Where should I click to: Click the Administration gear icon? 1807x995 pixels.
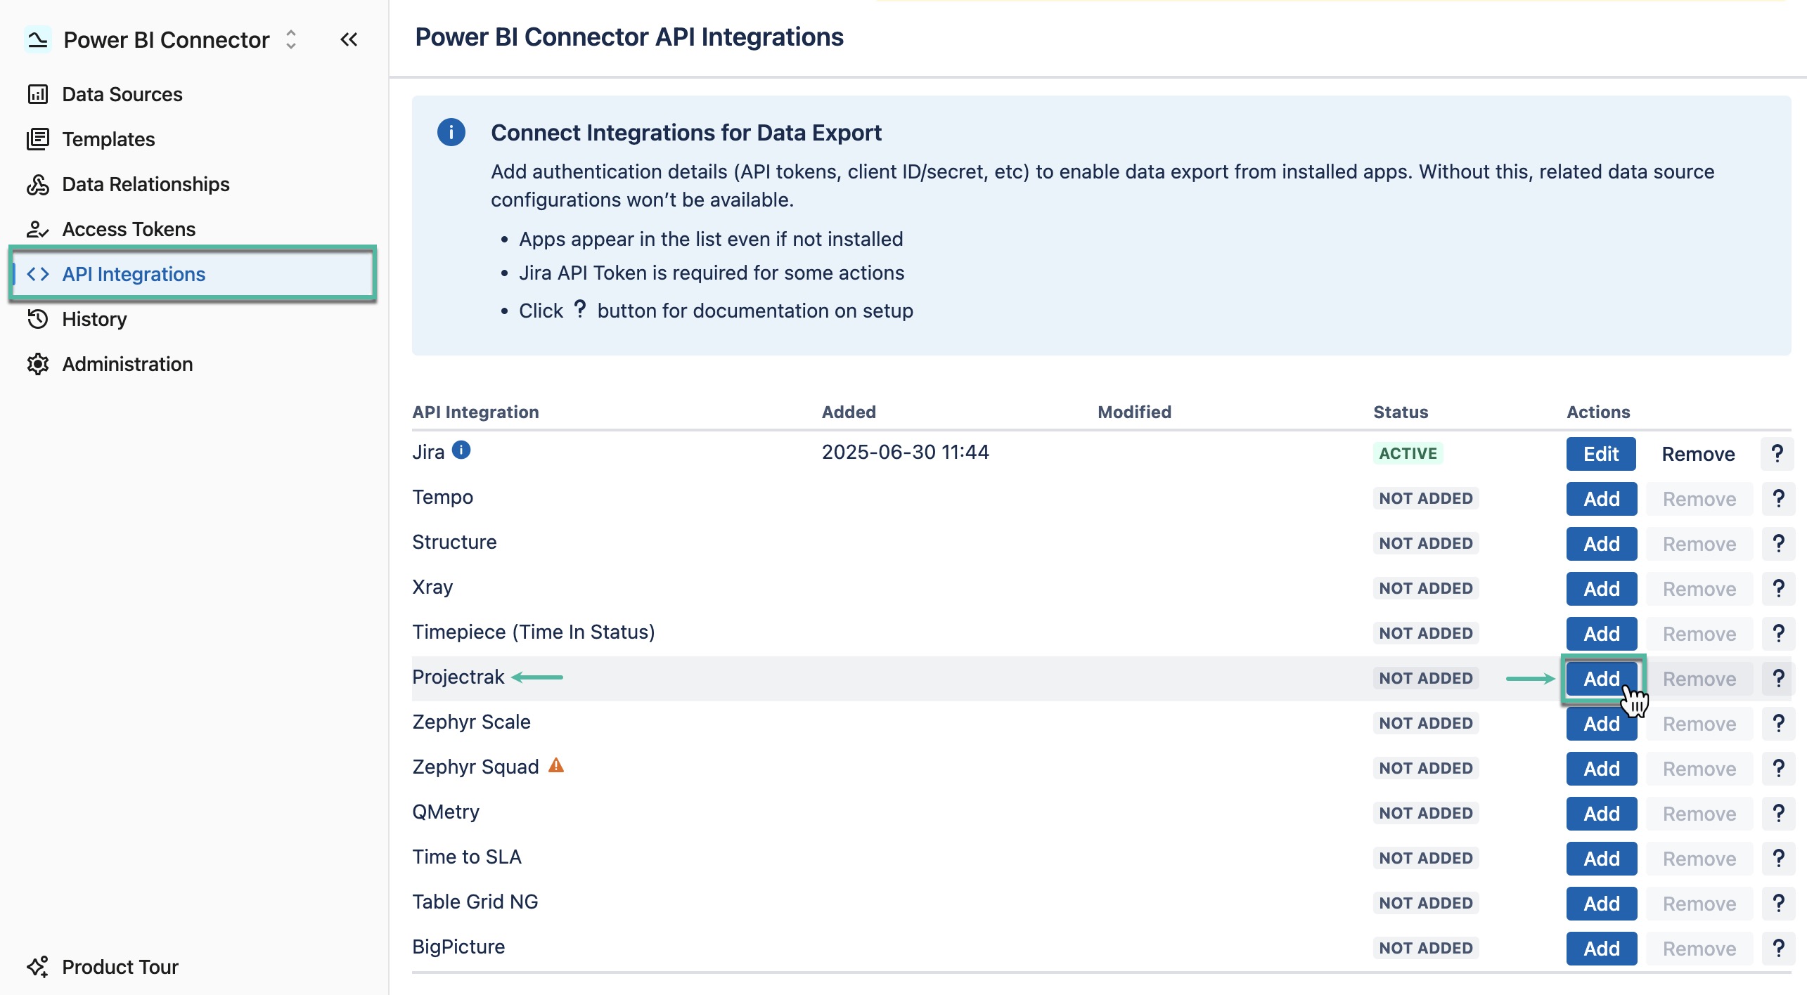click(39, 363)
